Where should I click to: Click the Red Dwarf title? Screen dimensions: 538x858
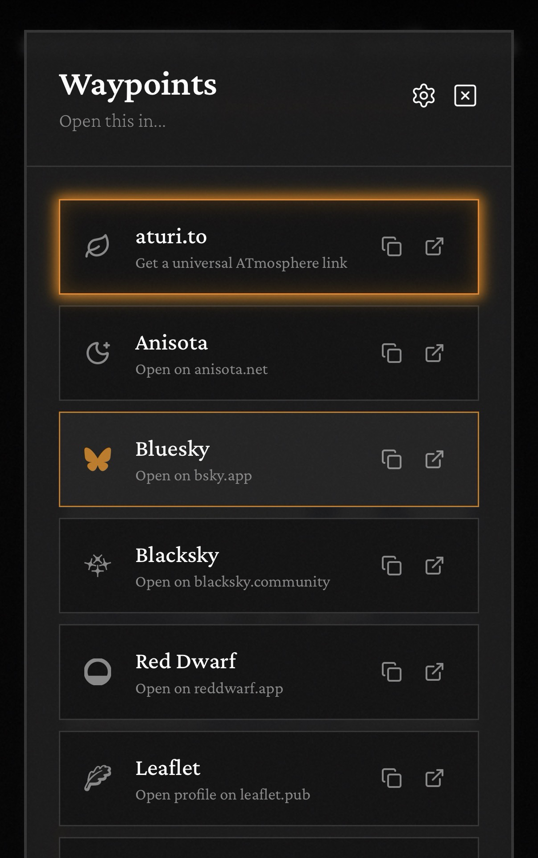[x=186, y=662]
